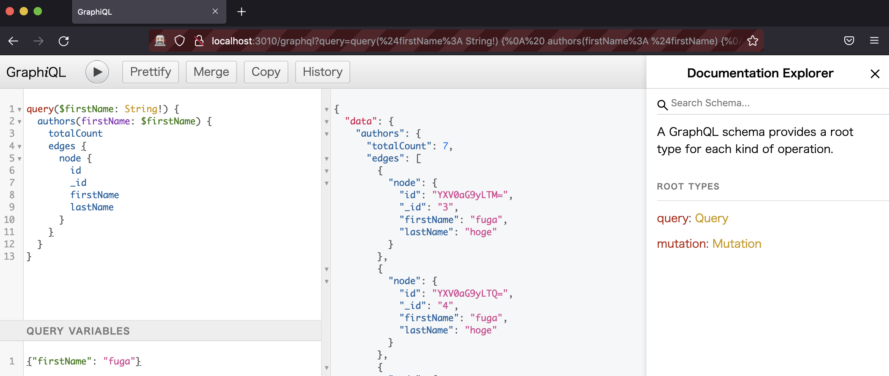Go back with browser back arrow
The width and height of the screenshot is (889, 376).
(x=13, y=41)
